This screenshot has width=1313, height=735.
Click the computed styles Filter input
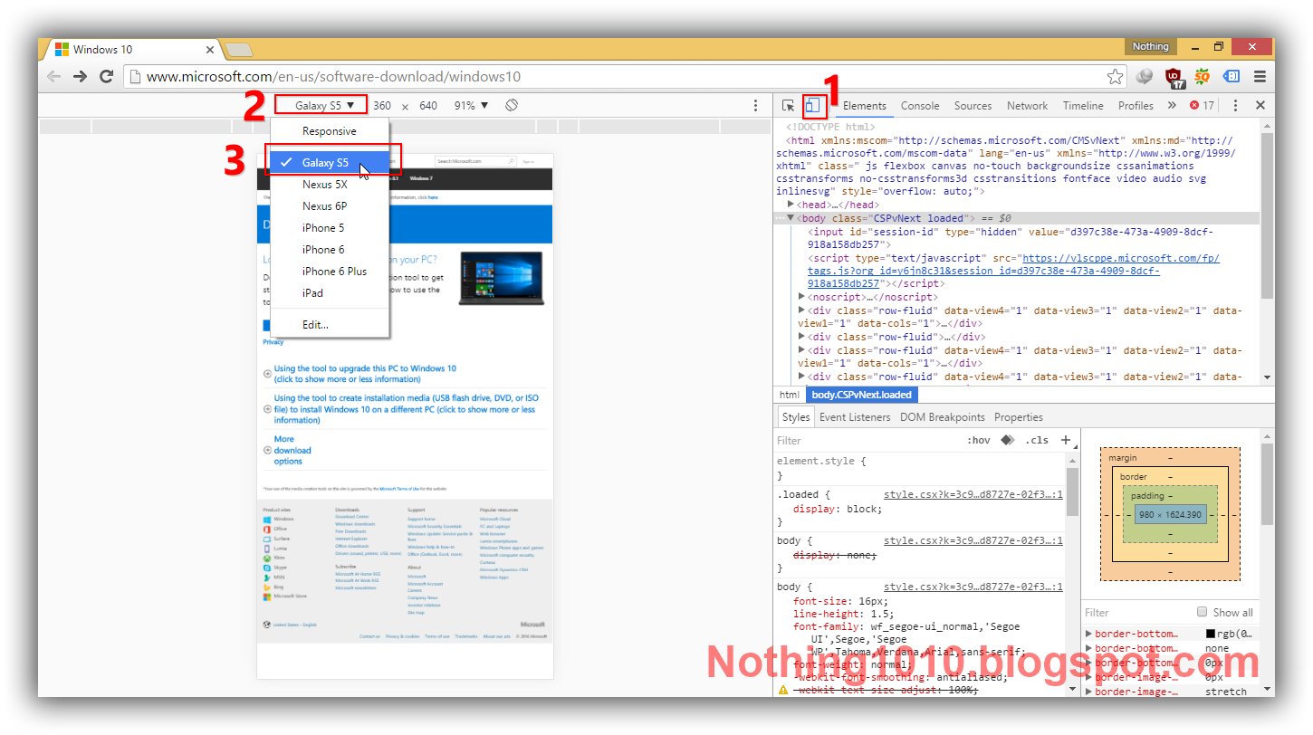click(x=1136, y=613)
